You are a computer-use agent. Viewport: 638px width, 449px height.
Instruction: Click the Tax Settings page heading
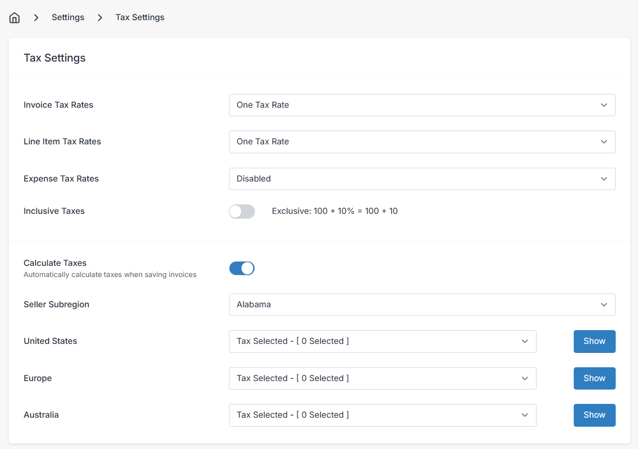coord(55,58)
